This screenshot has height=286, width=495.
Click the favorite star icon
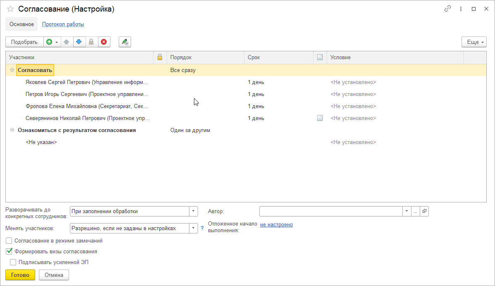point(10,9)
